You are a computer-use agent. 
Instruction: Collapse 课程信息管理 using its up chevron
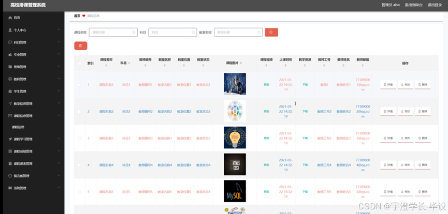point(59,116)
